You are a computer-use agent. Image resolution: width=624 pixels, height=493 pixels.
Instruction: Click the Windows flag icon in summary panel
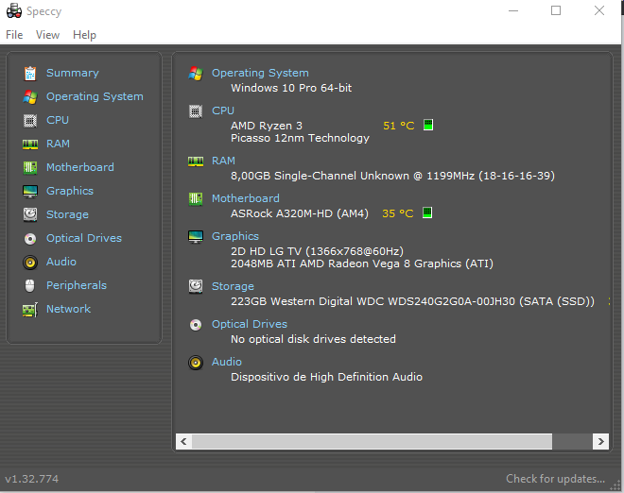(x=196, y=73)
